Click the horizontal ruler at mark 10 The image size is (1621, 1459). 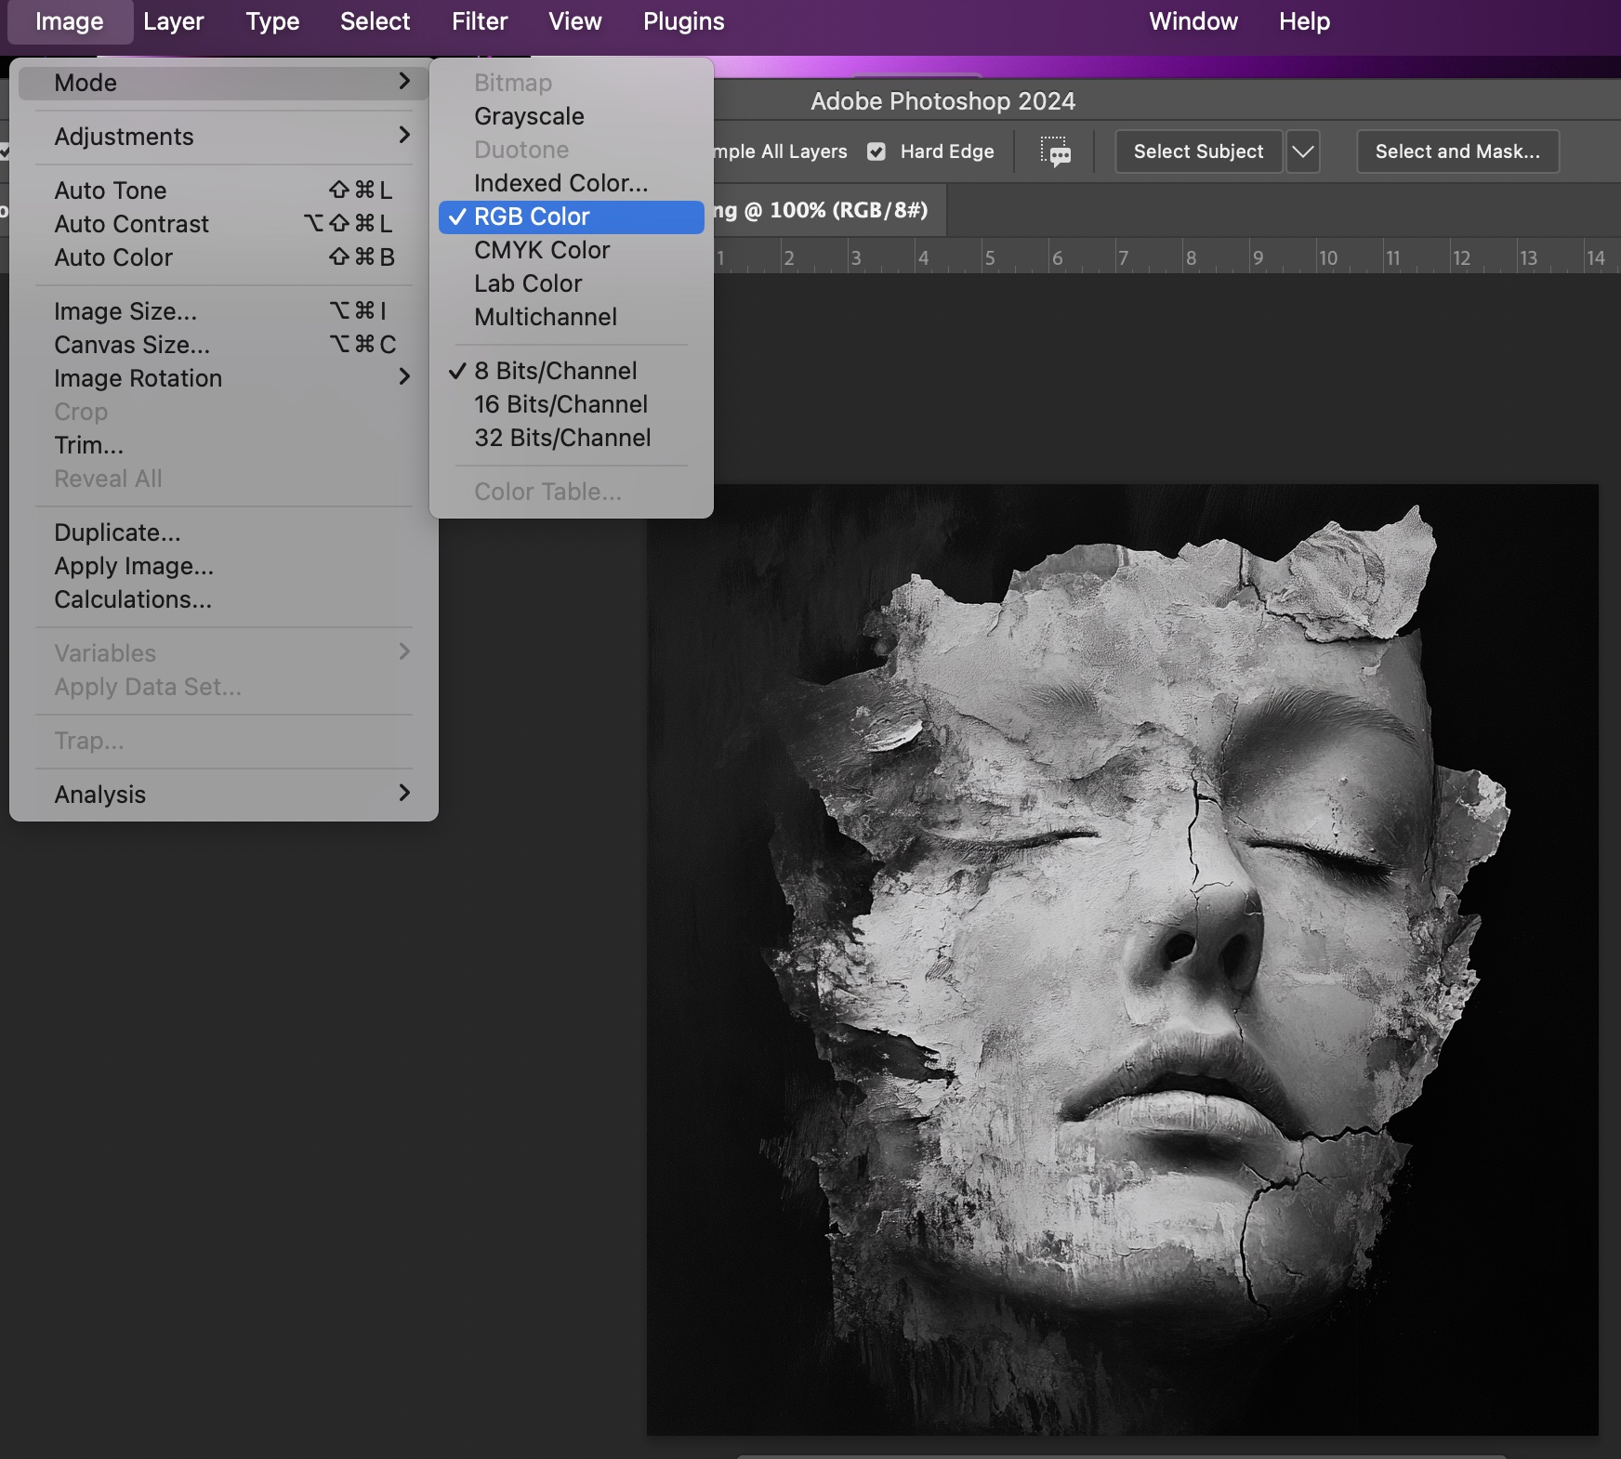point(1328,257)
